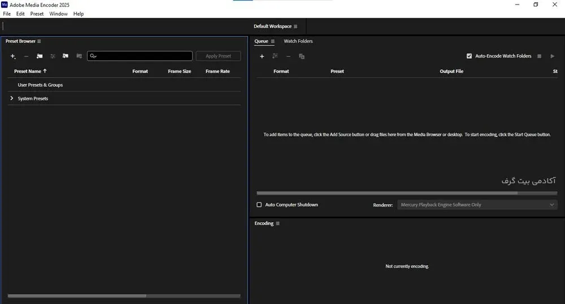Click the Format column header in Queue

[281, 71]
